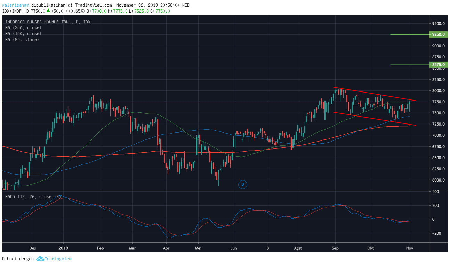Image resolution: width=450 pixels, height=265 pixels.
Task: Click the 8000.0 price axis label
Action: pos(439,91)
